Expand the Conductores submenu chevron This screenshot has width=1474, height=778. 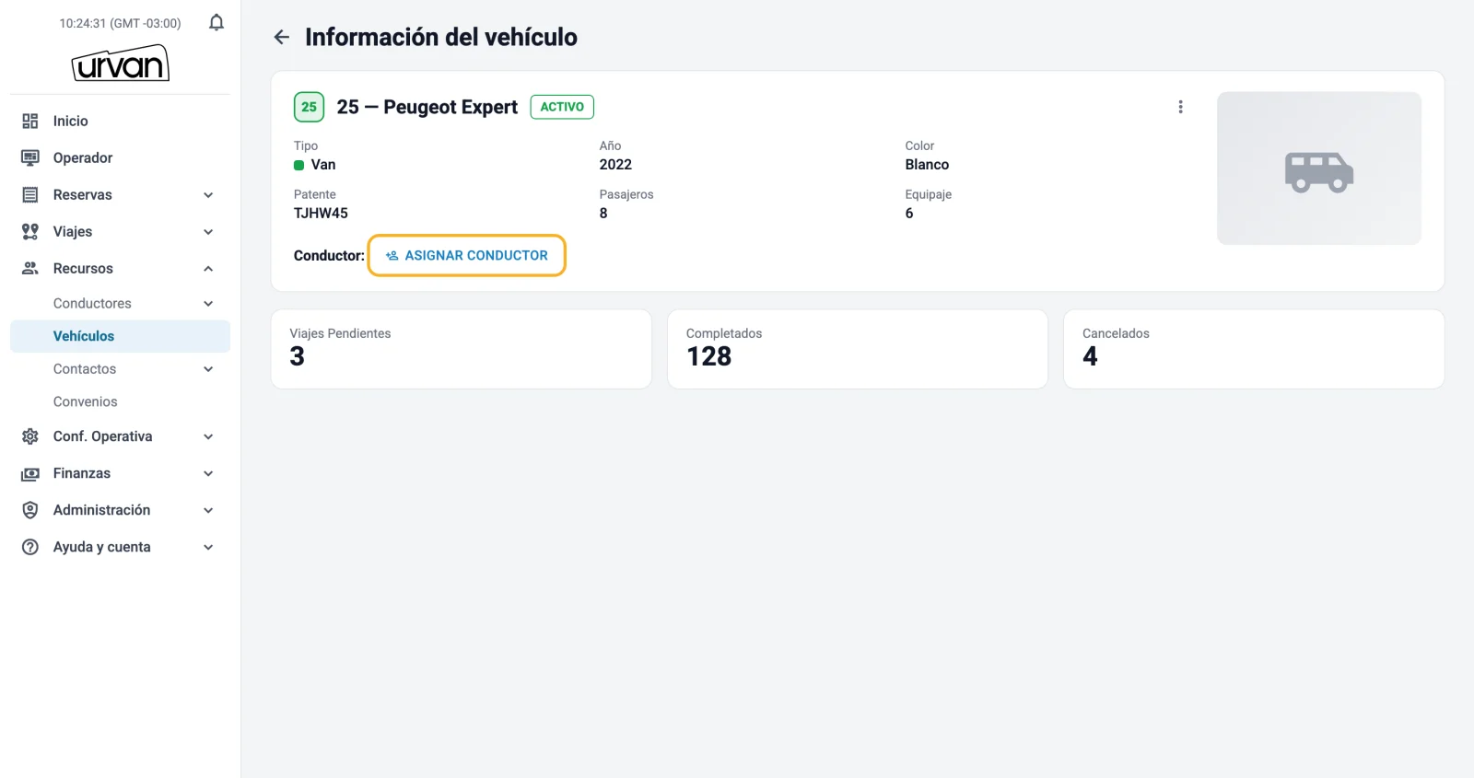[208, 303]
